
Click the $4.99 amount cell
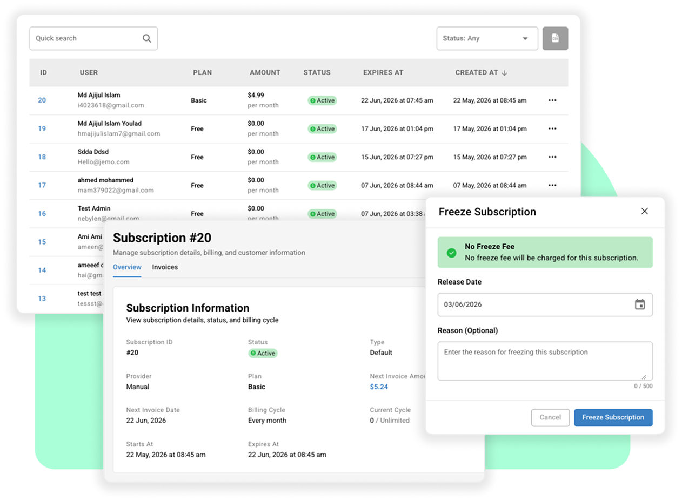pyautogui.click(x=256, y=95)
